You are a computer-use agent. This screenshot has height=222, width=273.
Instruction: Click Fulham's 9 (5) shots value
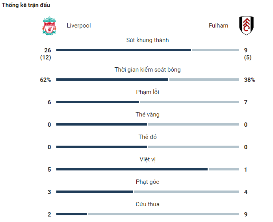[x=248, y=54]
